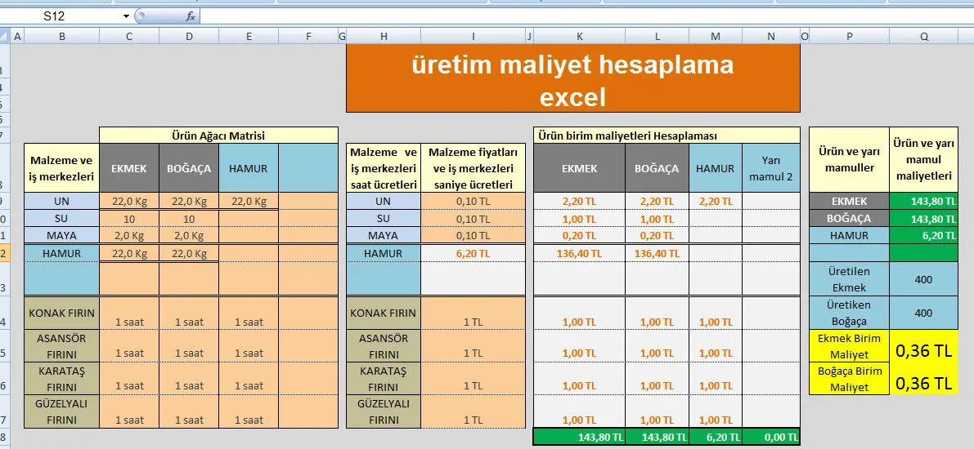
Task: Click the BOĞAÇA total 143,80 TL in green row
Action: click(x=658, y=437)
